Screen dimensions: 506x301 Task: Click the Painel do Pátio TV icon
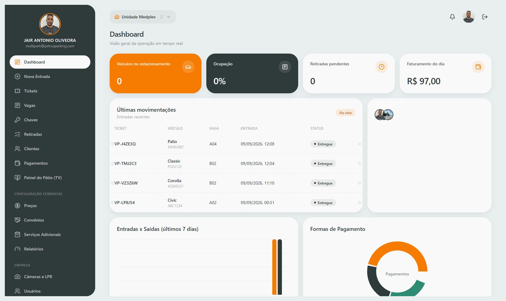(x=17, y=178)
